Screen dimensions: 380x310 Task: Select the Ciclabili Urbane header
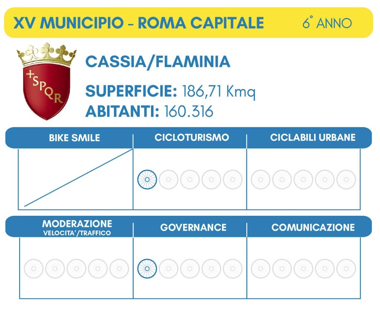click(312, 137)
